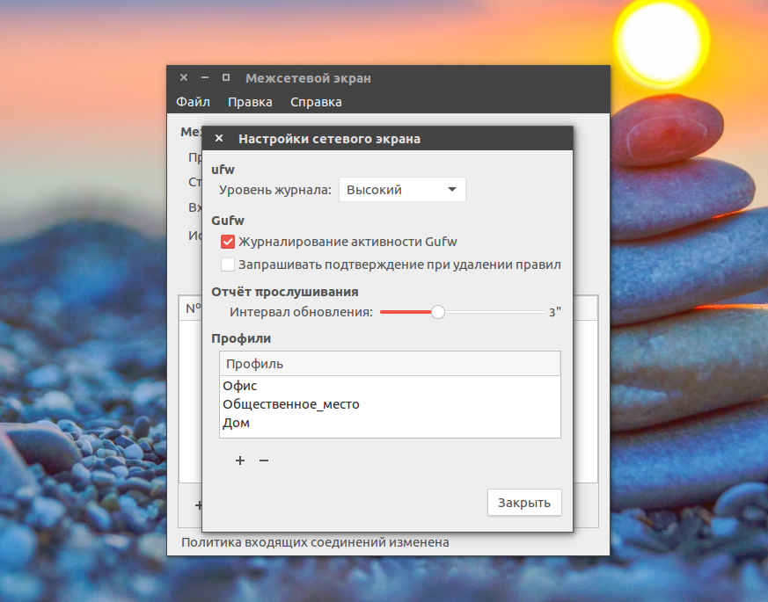Close the Межсетевой экран main window
This screenshot has height=602, width=768.
(183, 78)
